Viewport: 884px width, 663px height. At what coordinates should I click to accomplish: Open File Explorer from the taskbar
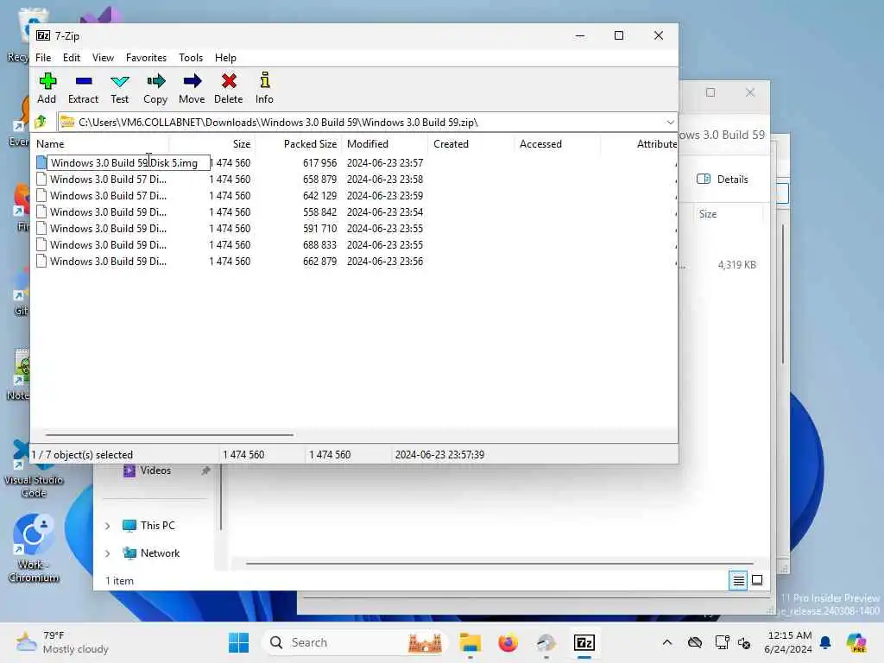[x=470, y=642]
